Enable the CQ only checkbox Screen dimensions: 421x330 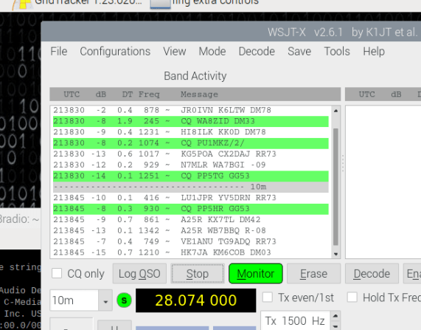pos(57,273)
